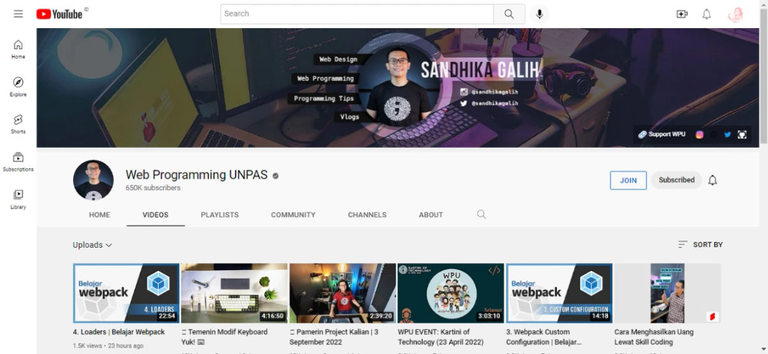Screen dimensions: 768x354
Task: Open Shorts in the sidebar
Action: click(18, 124)
